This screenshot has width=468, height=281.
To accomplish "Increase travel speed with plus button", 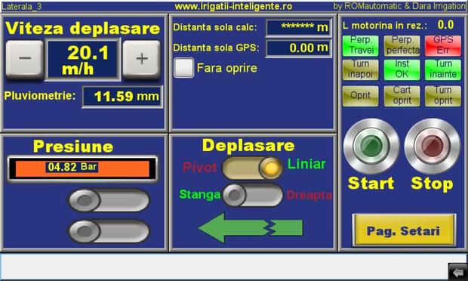I will [141, 58].
